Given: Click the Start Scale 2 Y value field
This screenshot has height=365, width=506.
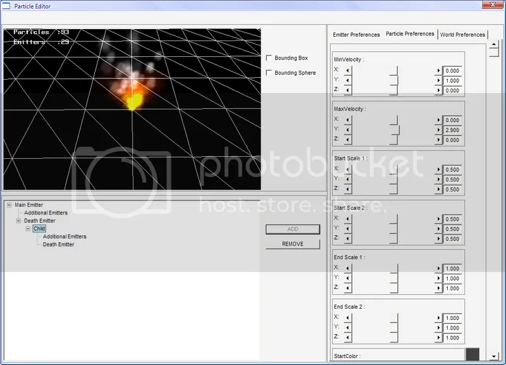Looking at the screenshot, I should point(452,229).
